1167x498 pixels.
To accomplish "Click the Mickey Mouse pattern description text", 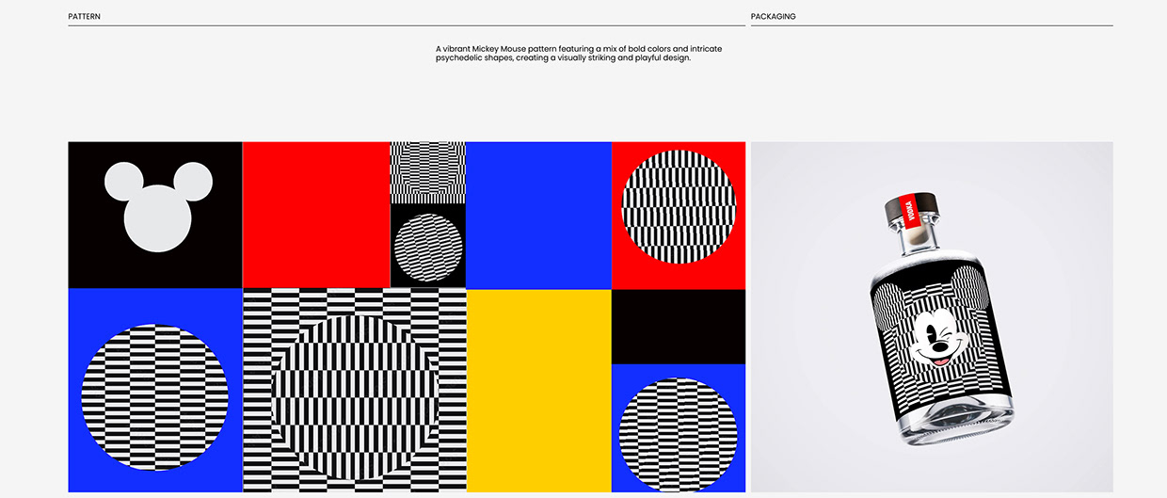I will tap(578, 53).
